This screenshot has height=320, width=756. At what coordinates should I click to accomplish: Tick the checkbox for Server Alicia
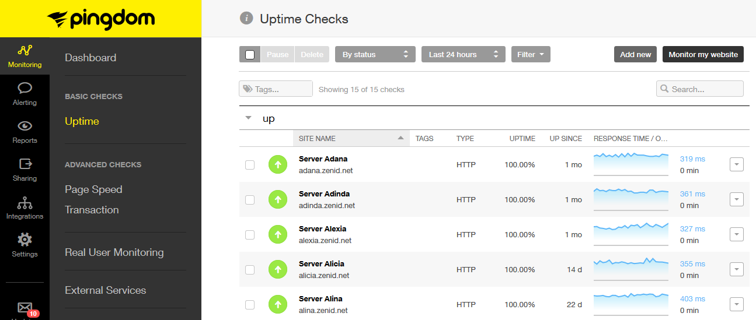coord(250,270)
